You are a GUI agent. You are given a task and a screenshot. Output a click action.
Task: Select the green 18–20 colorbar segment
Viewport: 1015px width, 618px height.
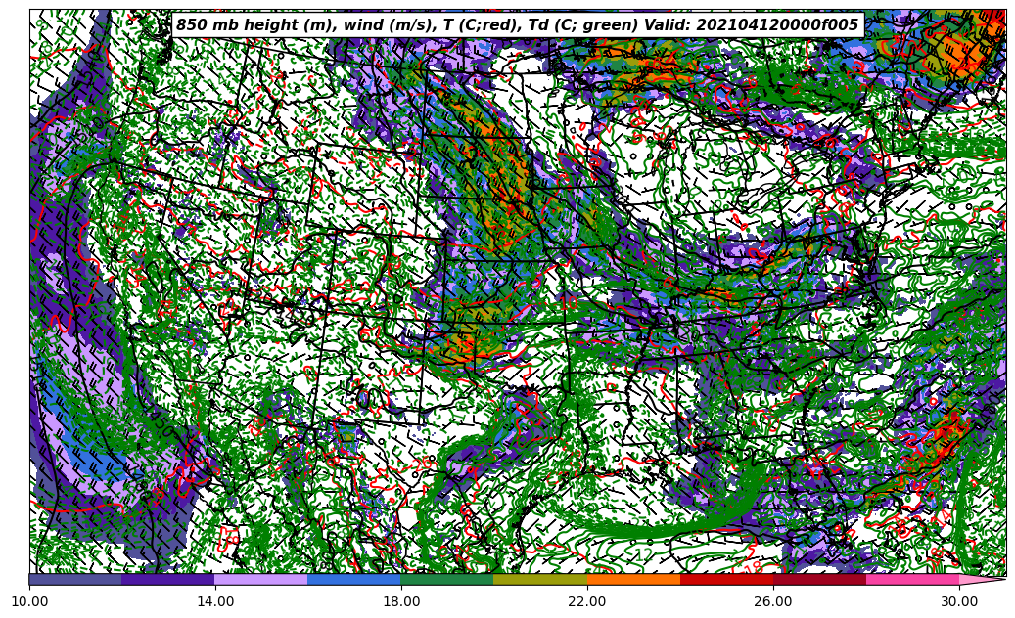[447, 579]
